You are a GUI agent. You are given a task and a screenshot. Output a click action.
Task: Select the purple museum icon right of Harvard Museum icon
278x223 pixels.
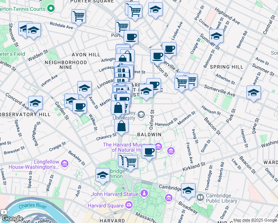[x=171, y=151]
